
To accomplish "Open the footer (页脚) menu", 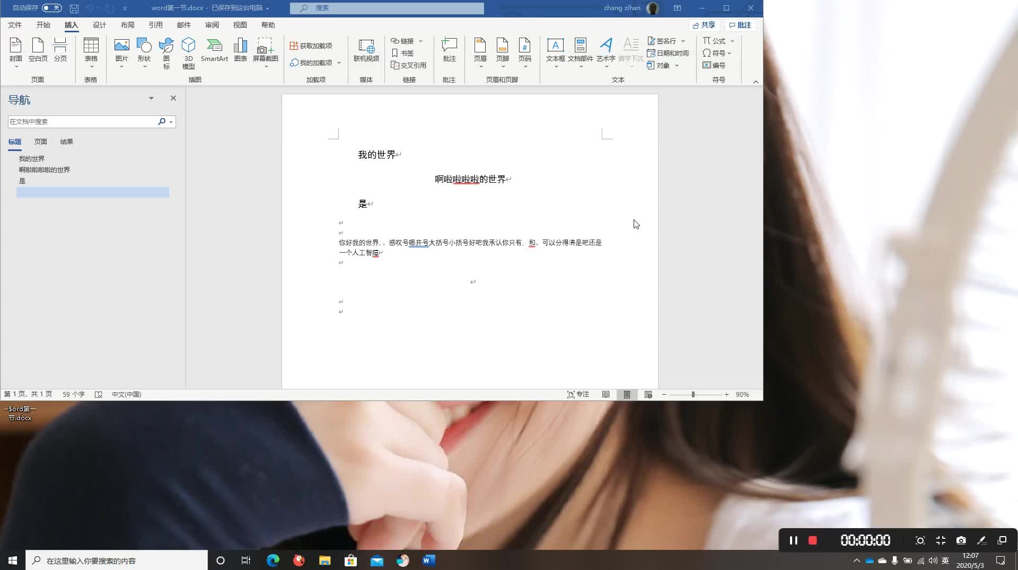I will coord(502,52).
